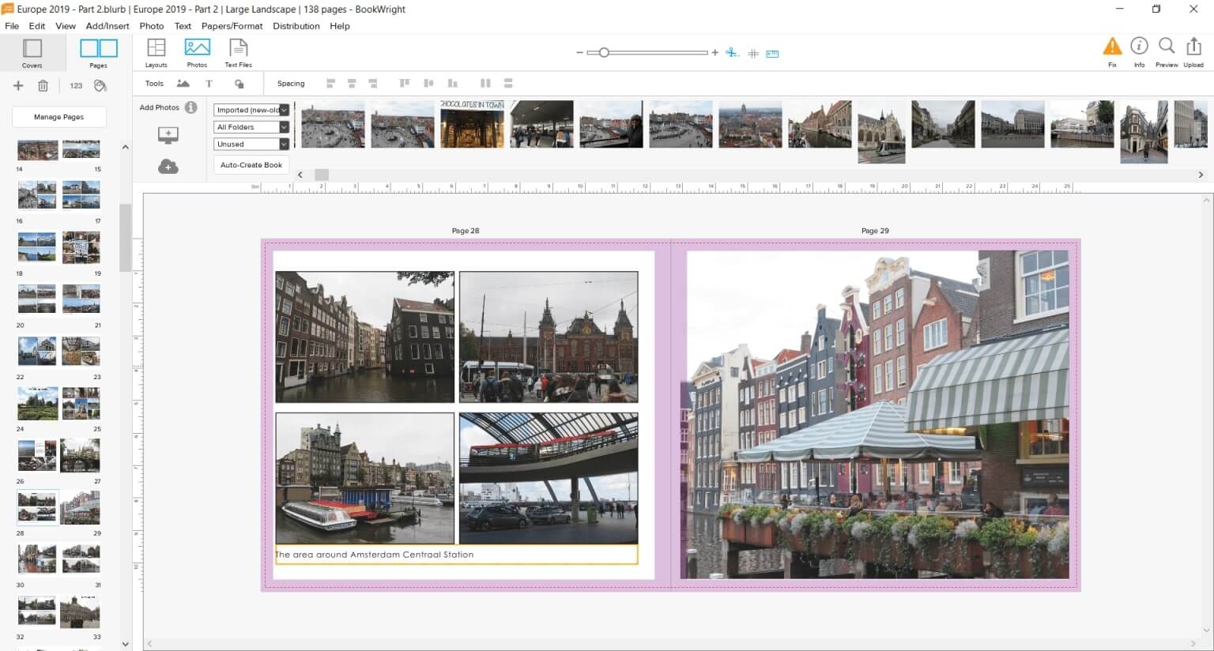Click the zoom slider handle
The image size is (1214, 651).
[604, 53]
